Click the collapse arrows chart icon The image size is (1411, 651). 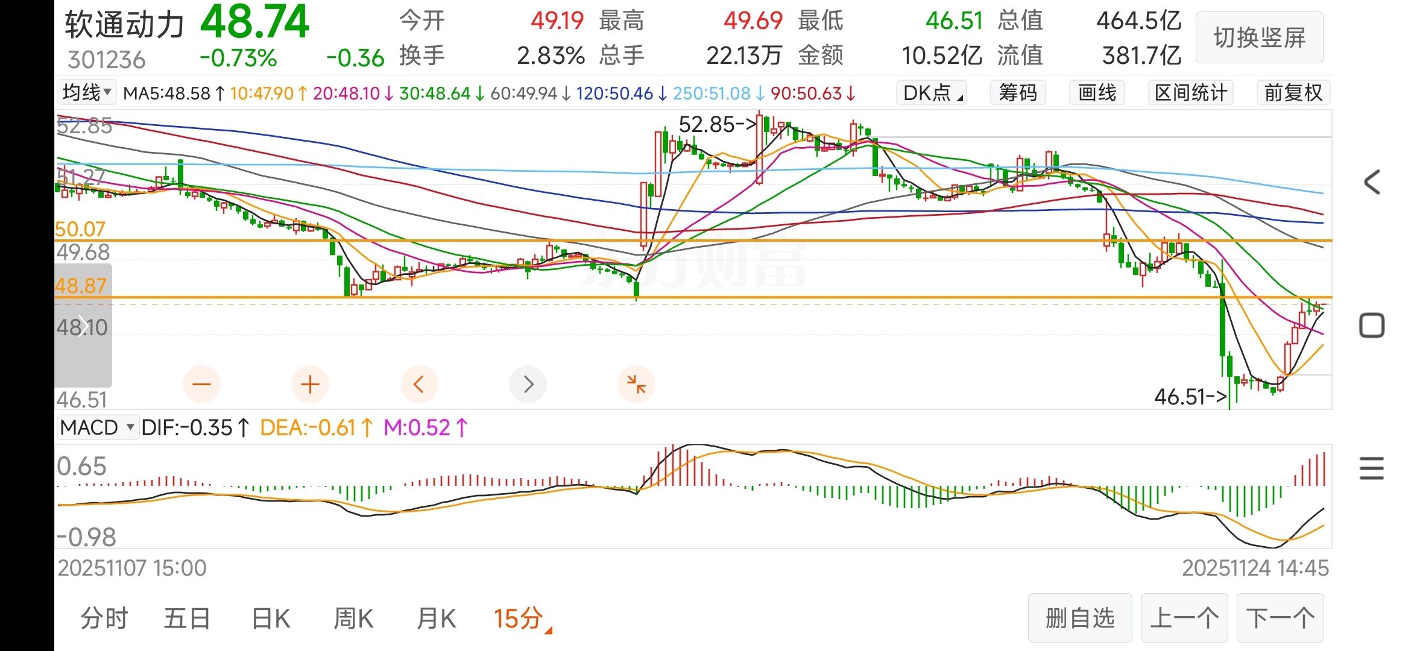(x=636, y=384)
